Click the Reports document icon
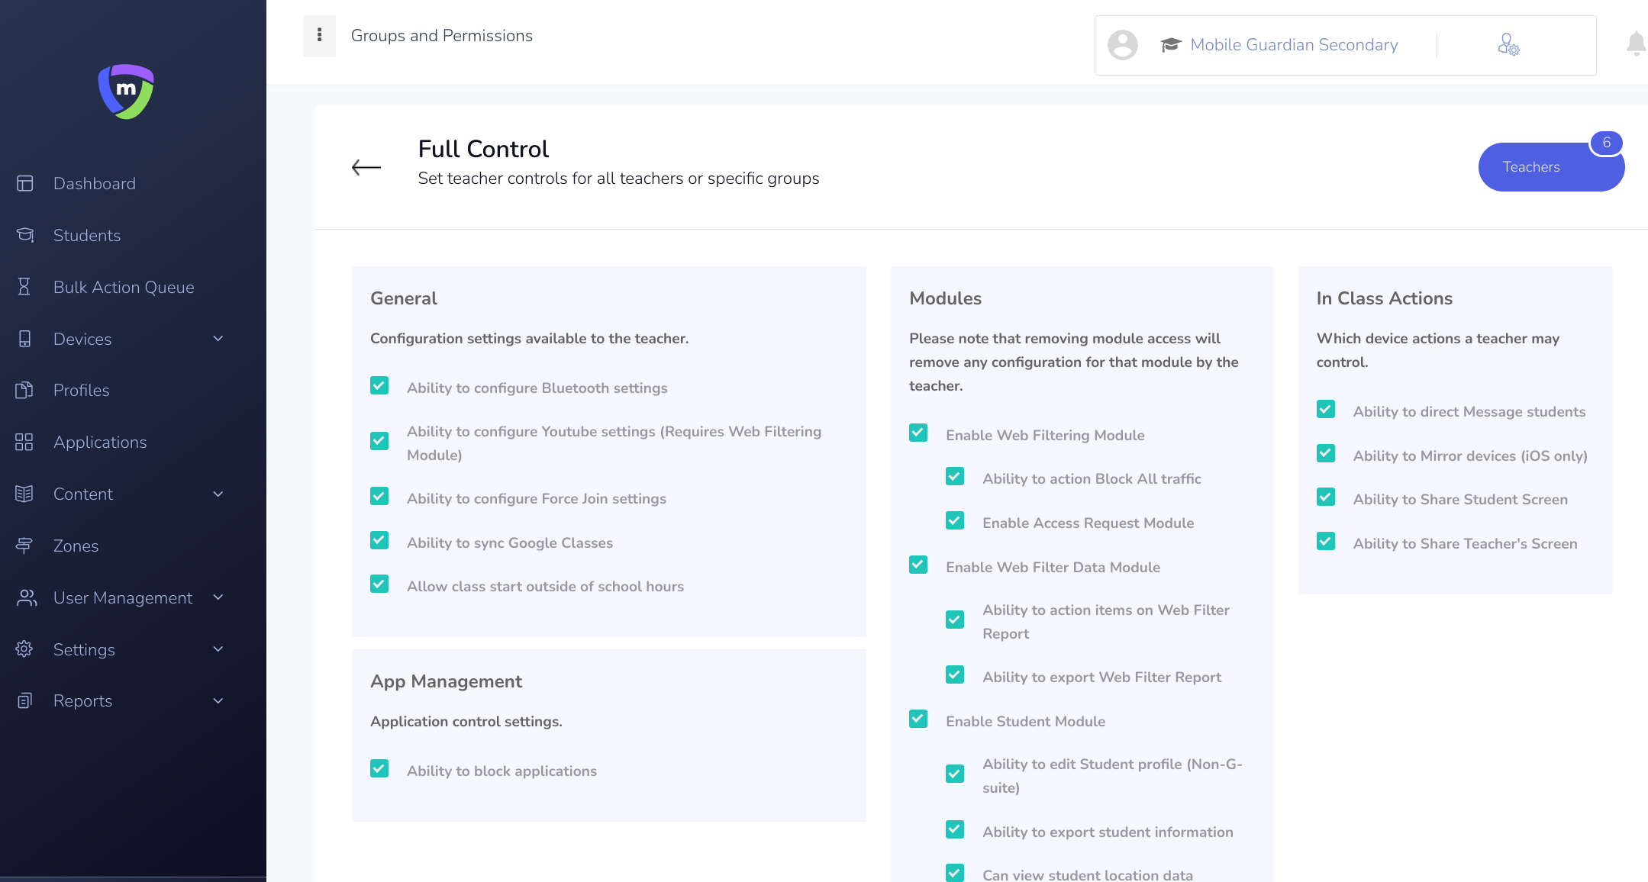Screen dimensions: 1648x882 tap(24, 700)
